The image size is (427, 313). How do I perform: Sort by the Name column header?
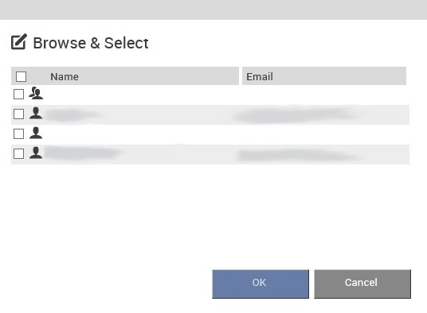[65, 76]
